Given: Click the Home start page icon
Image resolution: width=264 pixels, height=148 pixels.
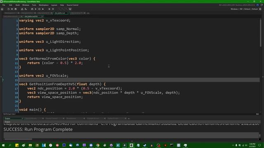Looking at the screenshot, I should click(2, 9).
